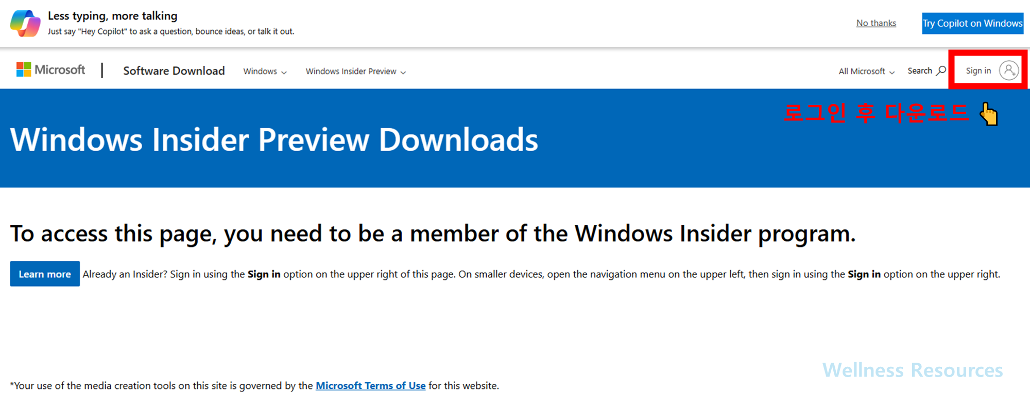
Task: Click the Search magnifier icon
Action: (x=941, y=70)
